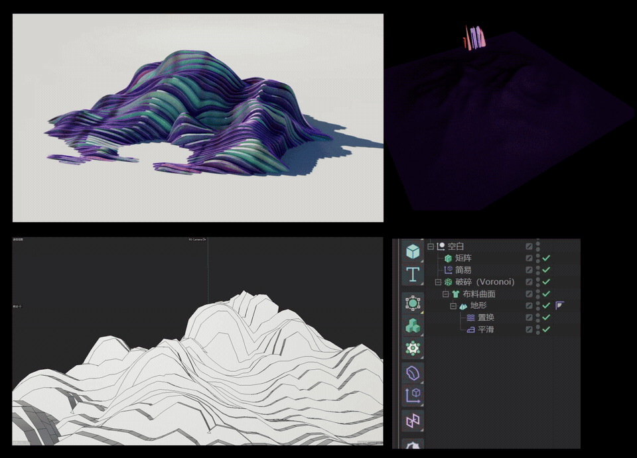Open the Null axis object tool
The width and height of the screenshot is (637, 458).
413,395
